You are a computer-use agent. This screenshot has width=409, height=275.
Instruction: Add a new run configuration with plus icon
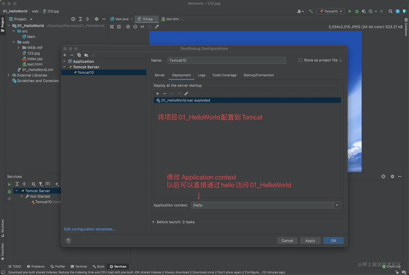(x=65, y=55)
